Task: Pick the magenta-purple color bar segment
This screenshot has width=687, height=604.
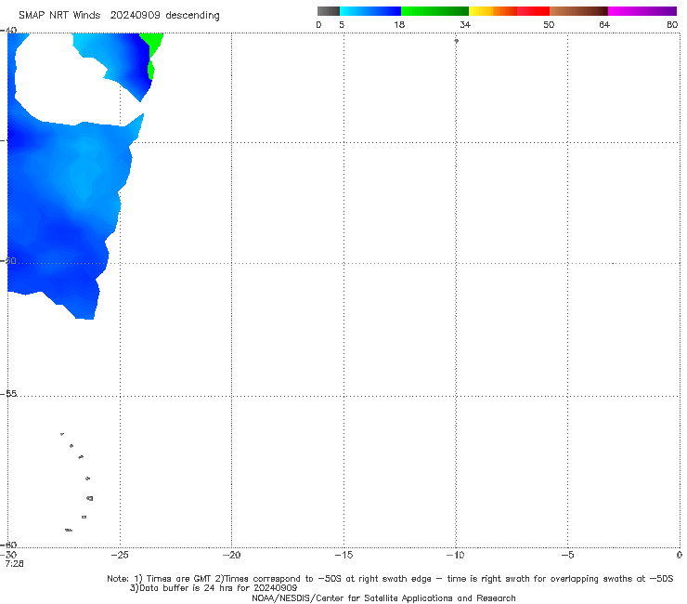Action: click(642, 11)
